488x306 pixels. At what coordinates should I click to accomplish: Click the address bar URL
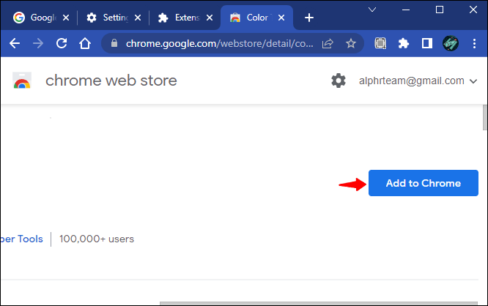pos(219,43)
